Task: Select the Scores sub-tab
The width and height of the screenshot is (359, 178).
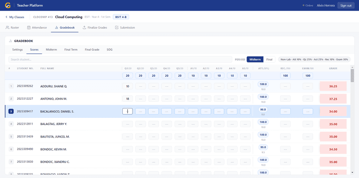Action: tap(34, 50)
